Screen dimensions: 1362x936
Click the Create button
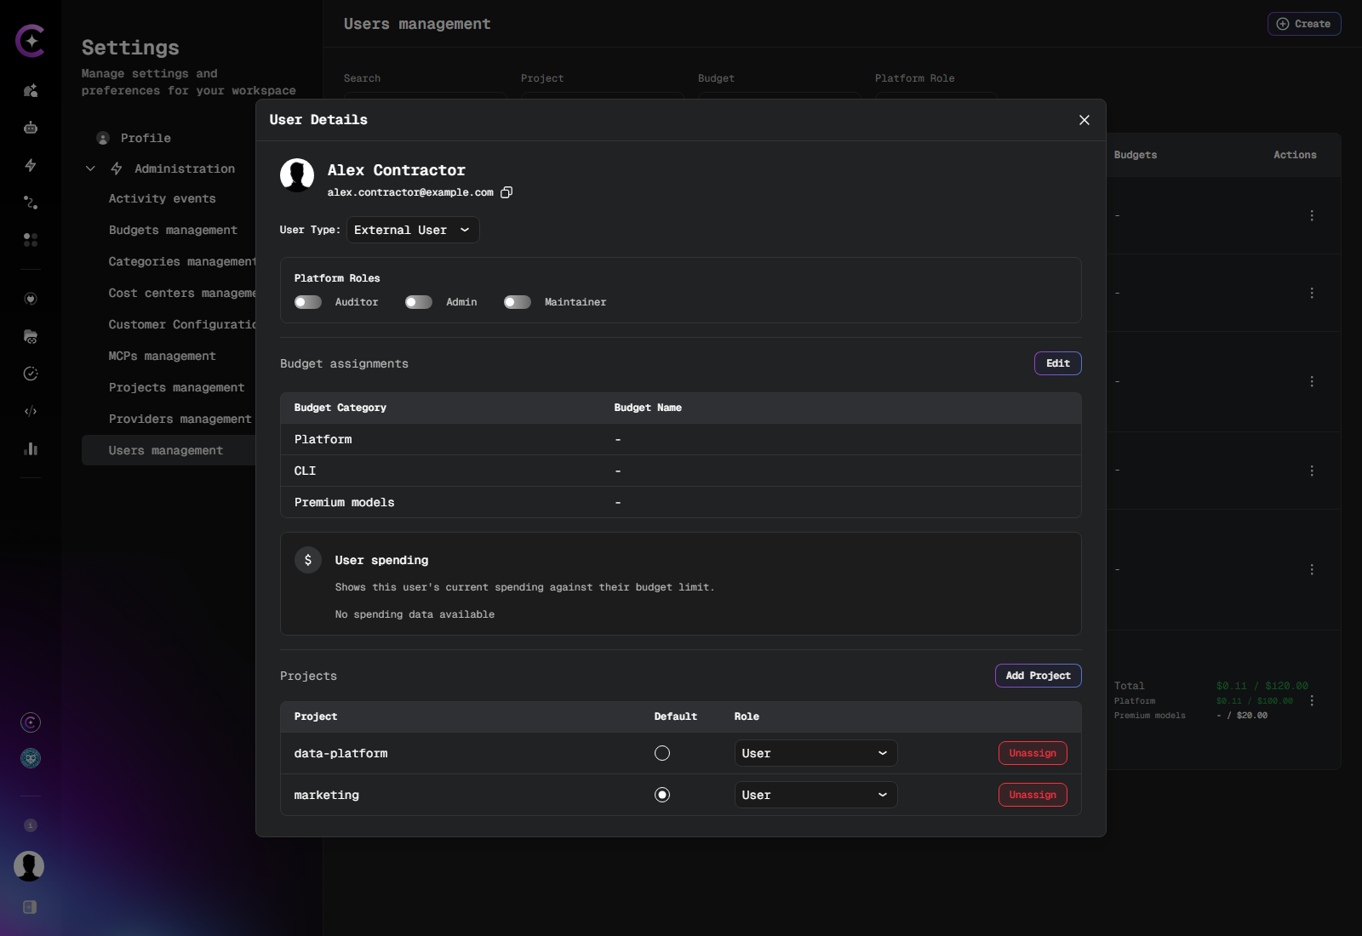(1304, 24)
